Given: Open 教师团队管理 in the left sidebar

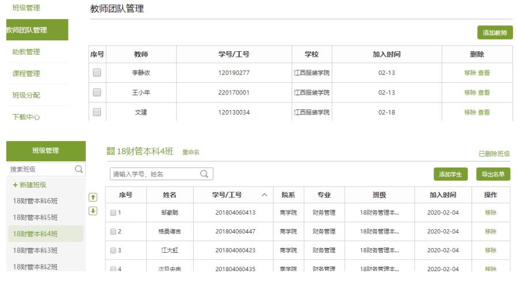Looking at the screenshot, I should point(26,30).
